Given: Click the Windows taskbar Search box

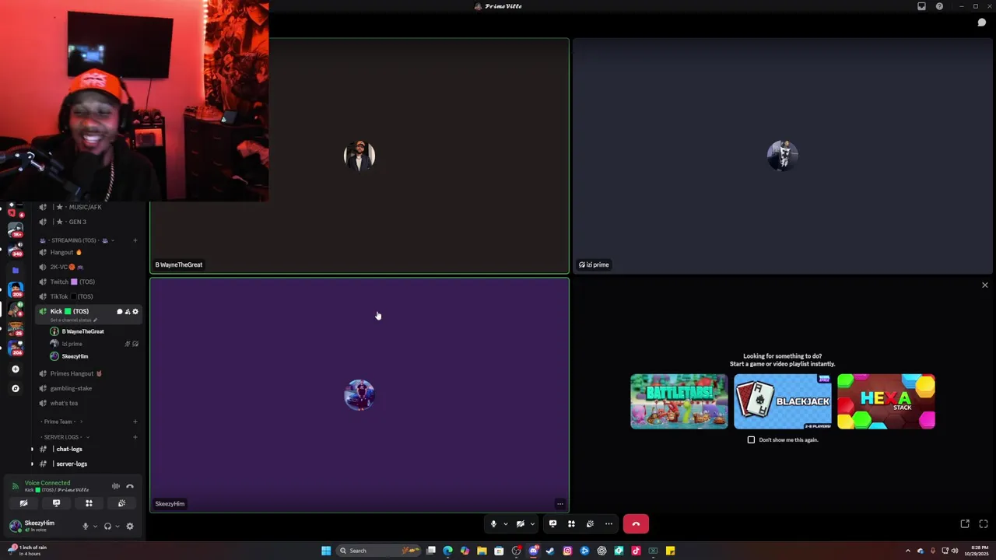Looking at the screenshot, I should [x=377, y=551].
